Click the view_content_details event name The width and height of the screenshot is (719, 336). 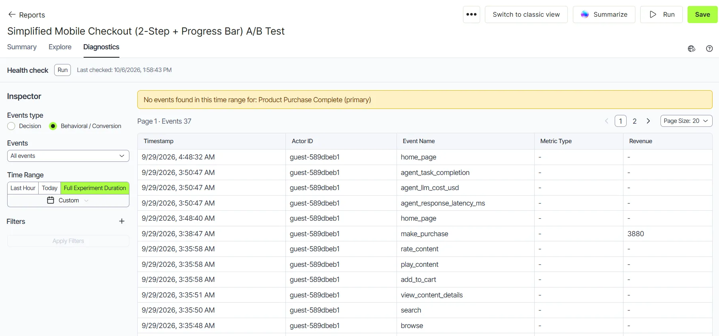coord(432,295)
